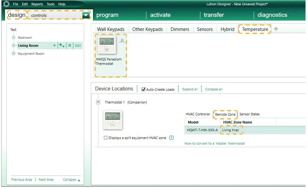Click the pin icon on the thermostat tile

pos(122,40)
